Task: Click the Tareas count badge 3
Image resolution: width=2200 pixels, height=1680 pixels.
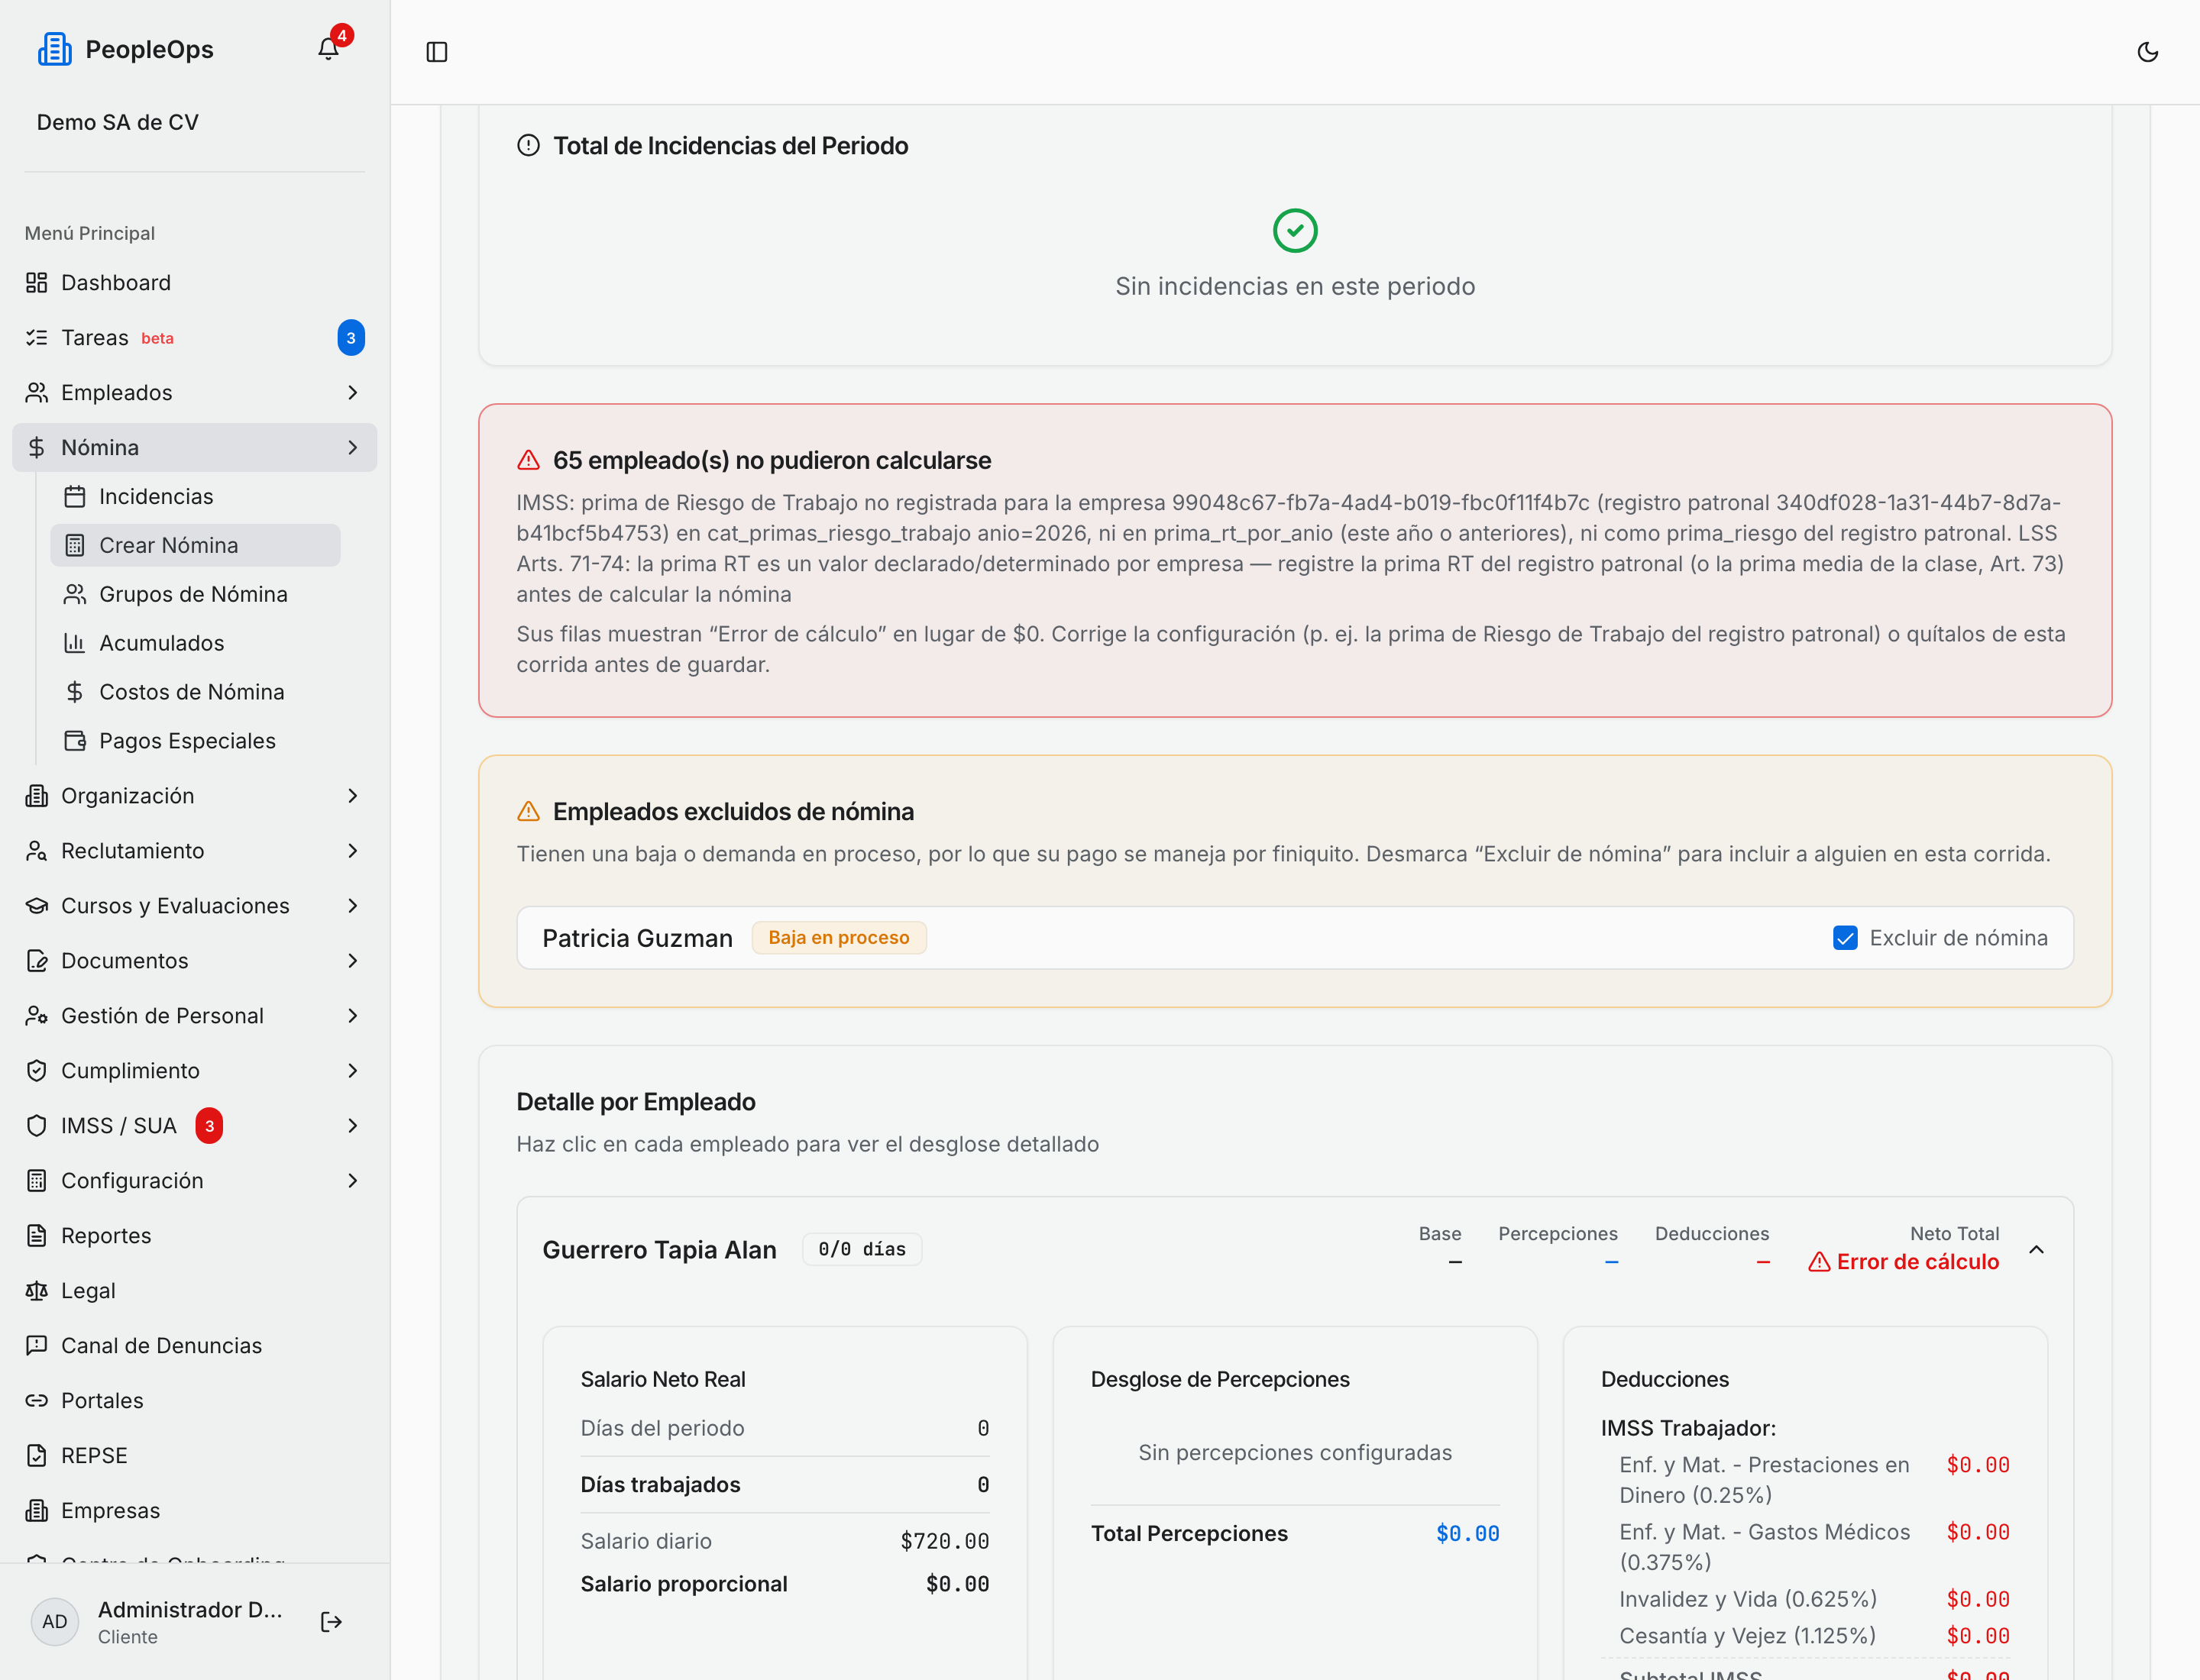Action: 350,338
